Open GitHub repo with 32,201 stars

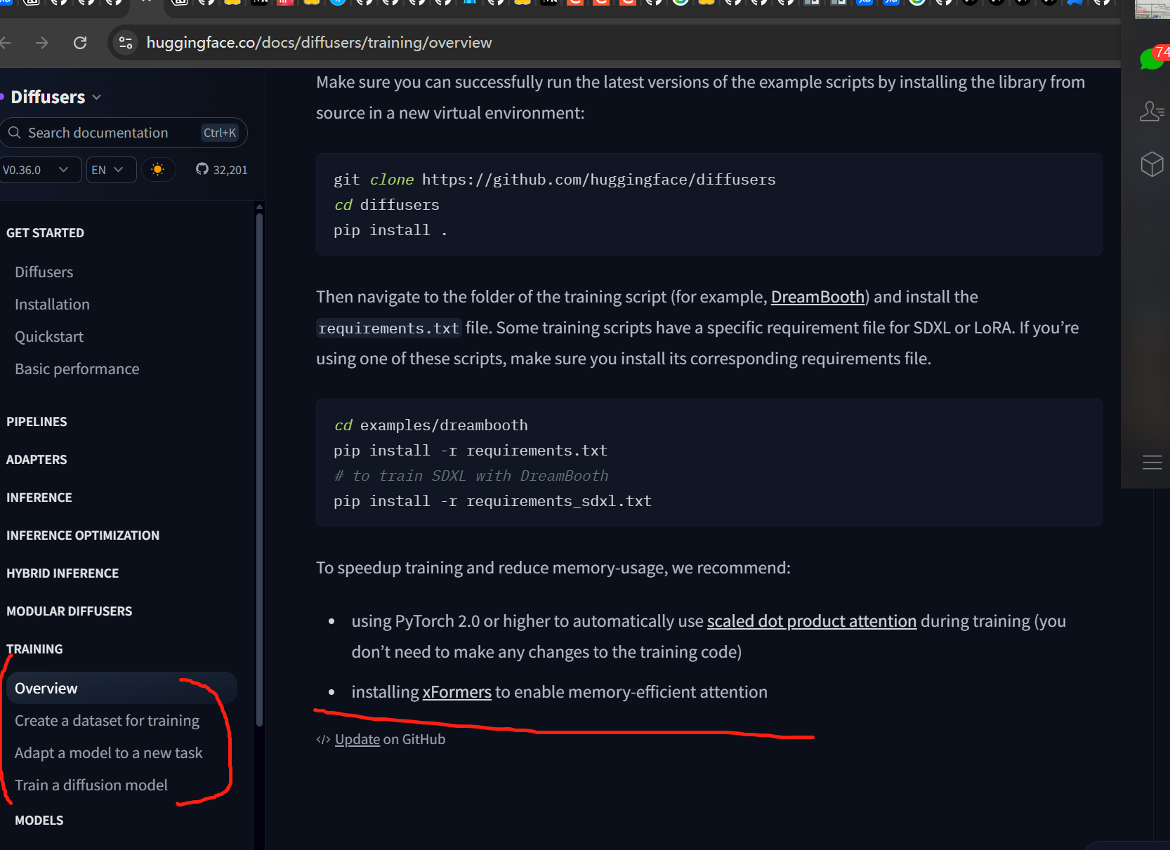(x=221, y=170)
